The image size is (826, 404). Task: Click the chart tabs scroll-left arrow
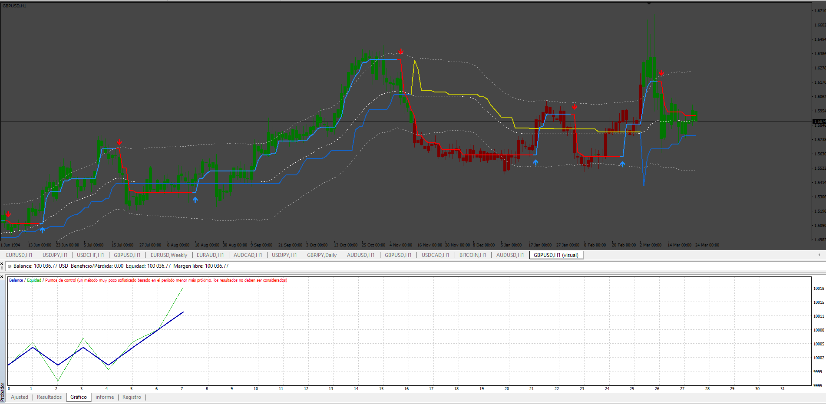click(x=819, y=255)
